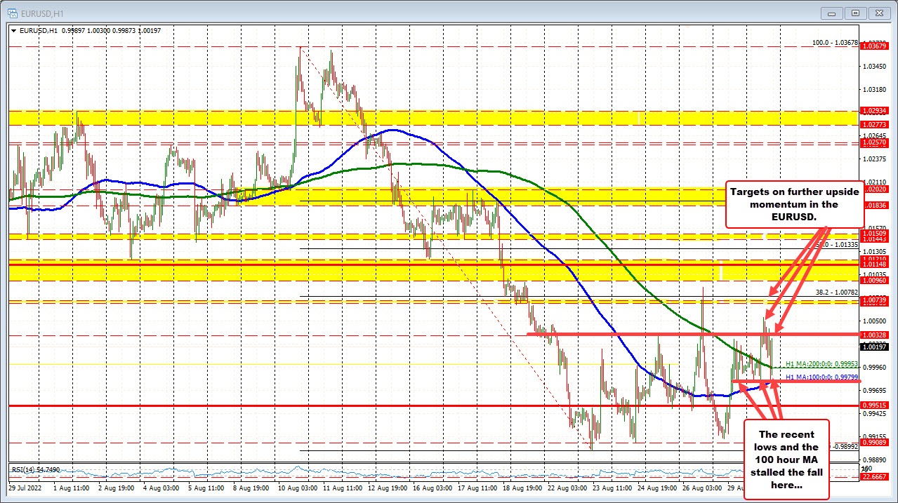
Task: Select the 1.00328 red price tag
Action: [x=876, y=335]
